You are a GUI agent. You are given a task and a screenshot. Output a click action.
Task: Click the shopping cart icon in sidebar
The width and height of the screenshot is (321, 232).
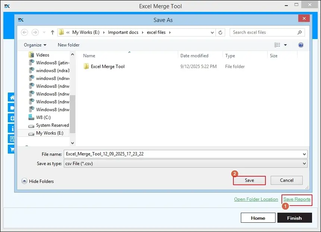coord(12,149)
